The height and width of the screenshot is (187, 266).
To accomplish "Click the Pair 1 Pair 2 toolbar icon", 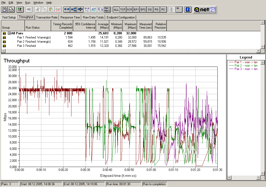I will (x=107, y=10).
